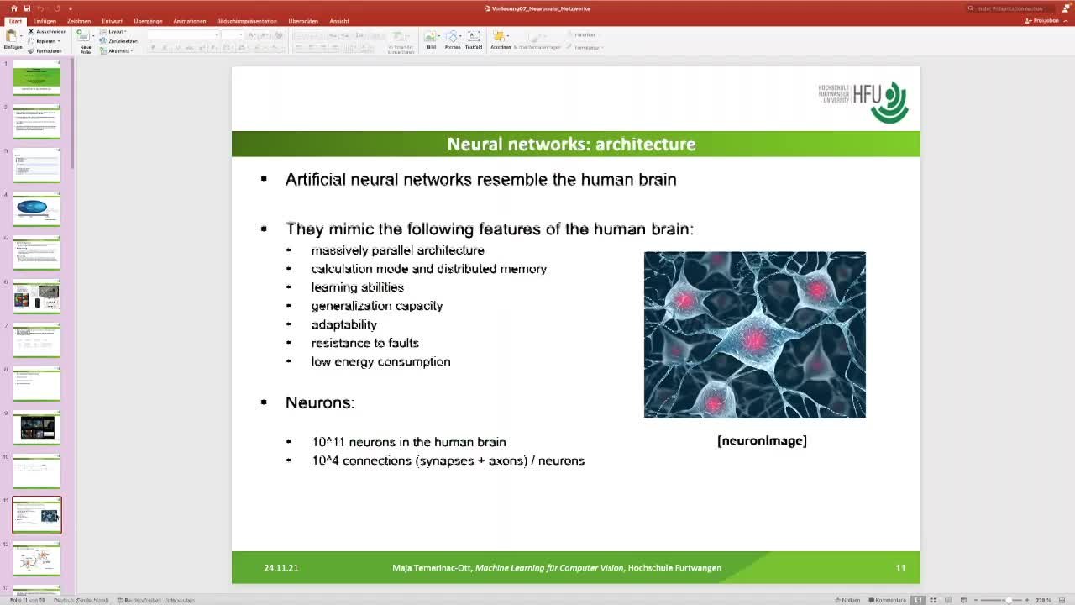Select slide 7 thumbnail
1075x605 pixels.
point(36,339)
